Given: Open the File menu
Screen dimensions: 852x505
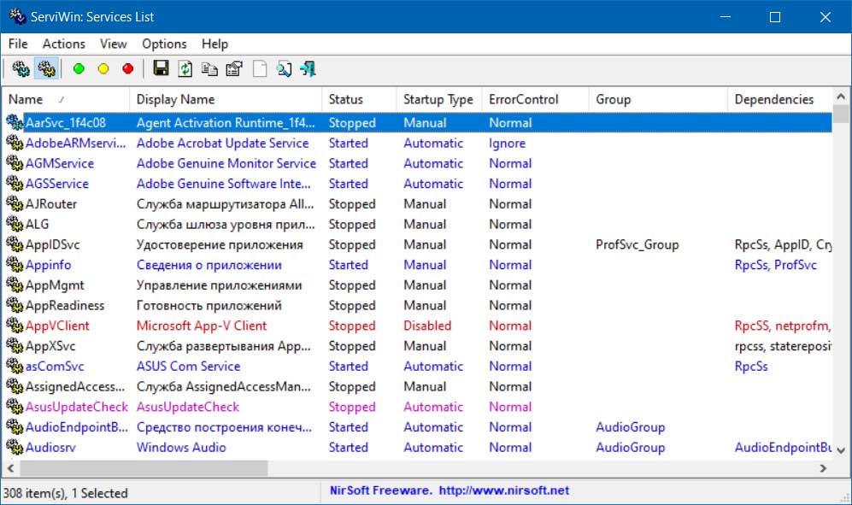Looking at the screenshot, I should (18, 44).
